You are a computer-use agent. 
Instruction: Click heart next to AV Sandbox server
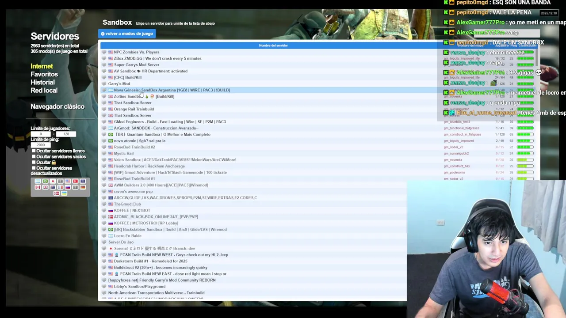click(104, 71)
